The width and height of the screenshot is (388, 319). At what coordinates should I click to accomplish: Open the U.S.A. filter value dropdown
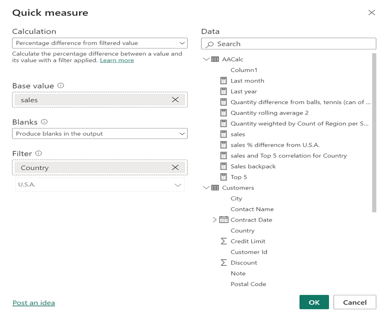pyautogui.click(x=100, y=184)
